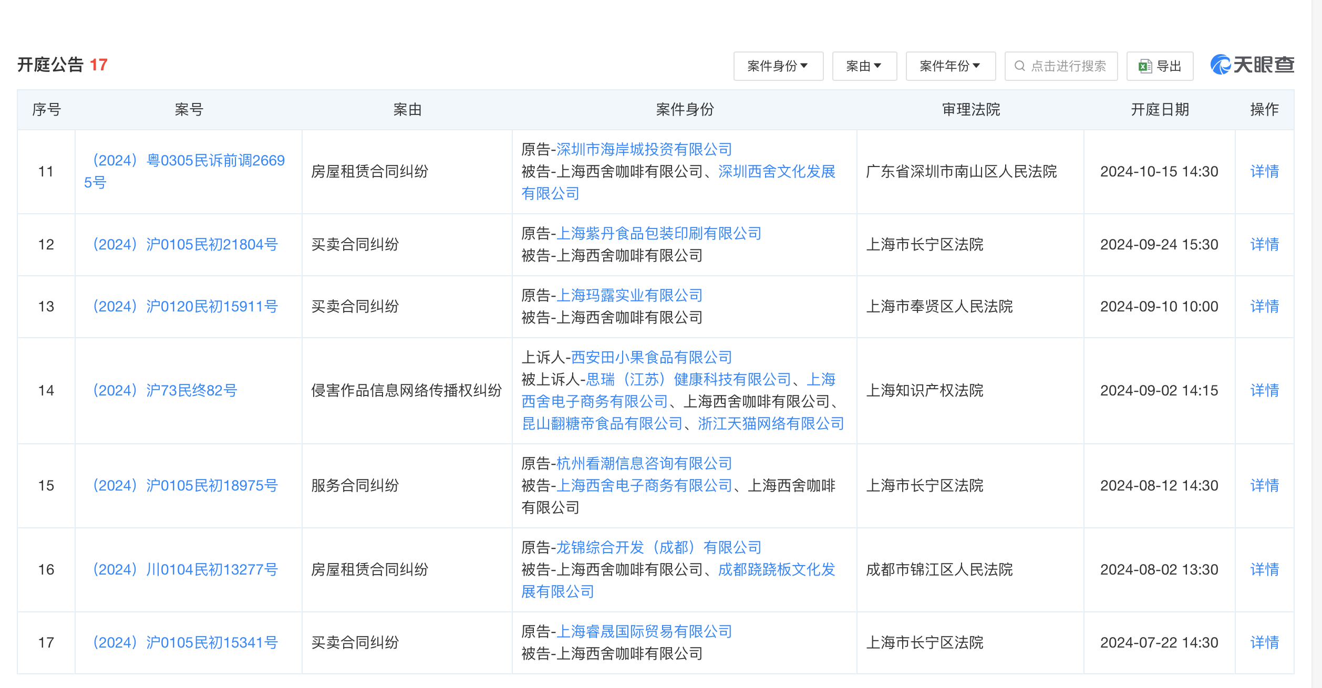Open case number (2024) 川0104民初13277号
Screen dimensions: 1322x688
185,569
